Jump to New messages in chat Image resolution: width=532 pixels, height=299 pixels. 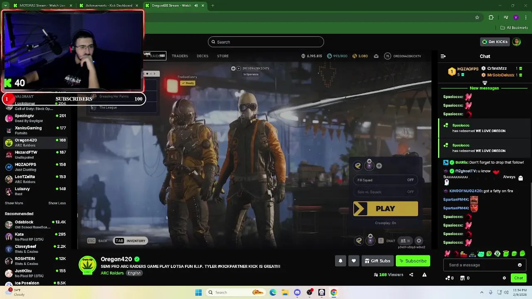pyautogui.click(x=484, y=88)
